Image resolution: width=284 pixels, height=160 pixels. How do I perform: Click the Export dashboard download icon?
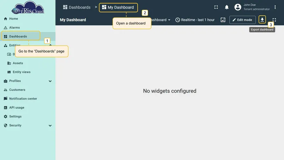(262, 20)
